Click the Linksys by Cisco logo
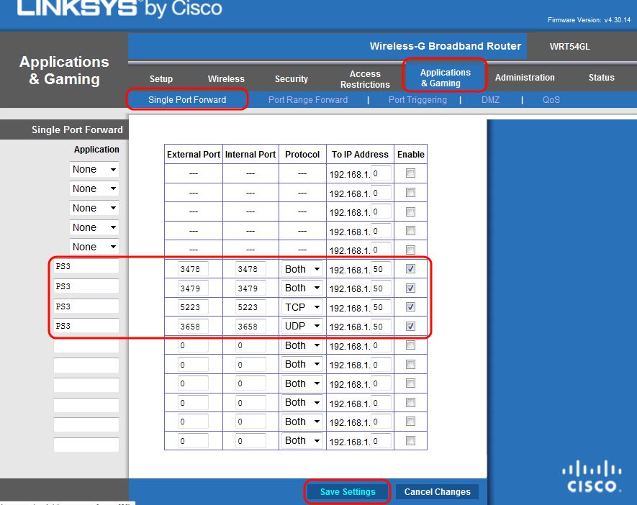Image resolution: width=637 pixels, height=505 pixels. pyautogui.click(x=119, y=8)
